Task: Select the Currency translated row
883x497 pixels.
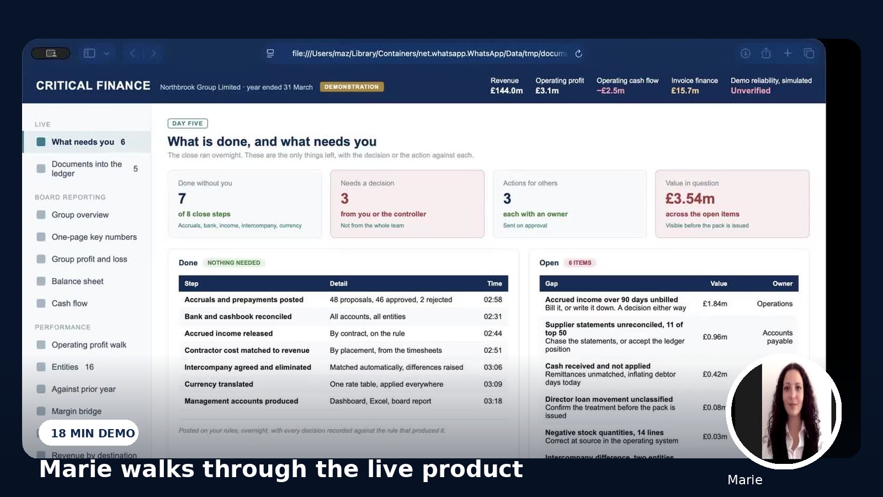Action: click(x=343, y=384)
